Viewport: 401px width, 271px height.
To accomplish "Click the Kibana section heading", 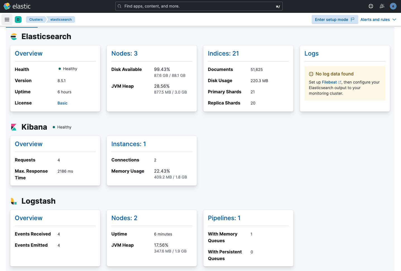I will tap(34, 127).
